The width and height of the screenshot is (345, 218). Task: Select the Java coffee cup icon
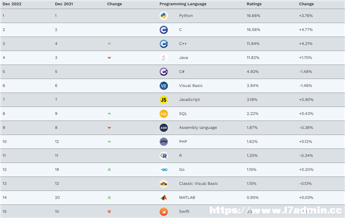163,58
